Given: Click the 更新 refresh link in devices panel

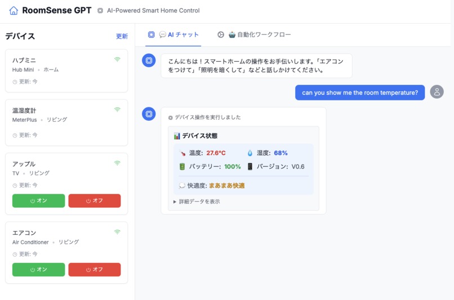Looking at the screenshot, I should [x=122, y=37].
